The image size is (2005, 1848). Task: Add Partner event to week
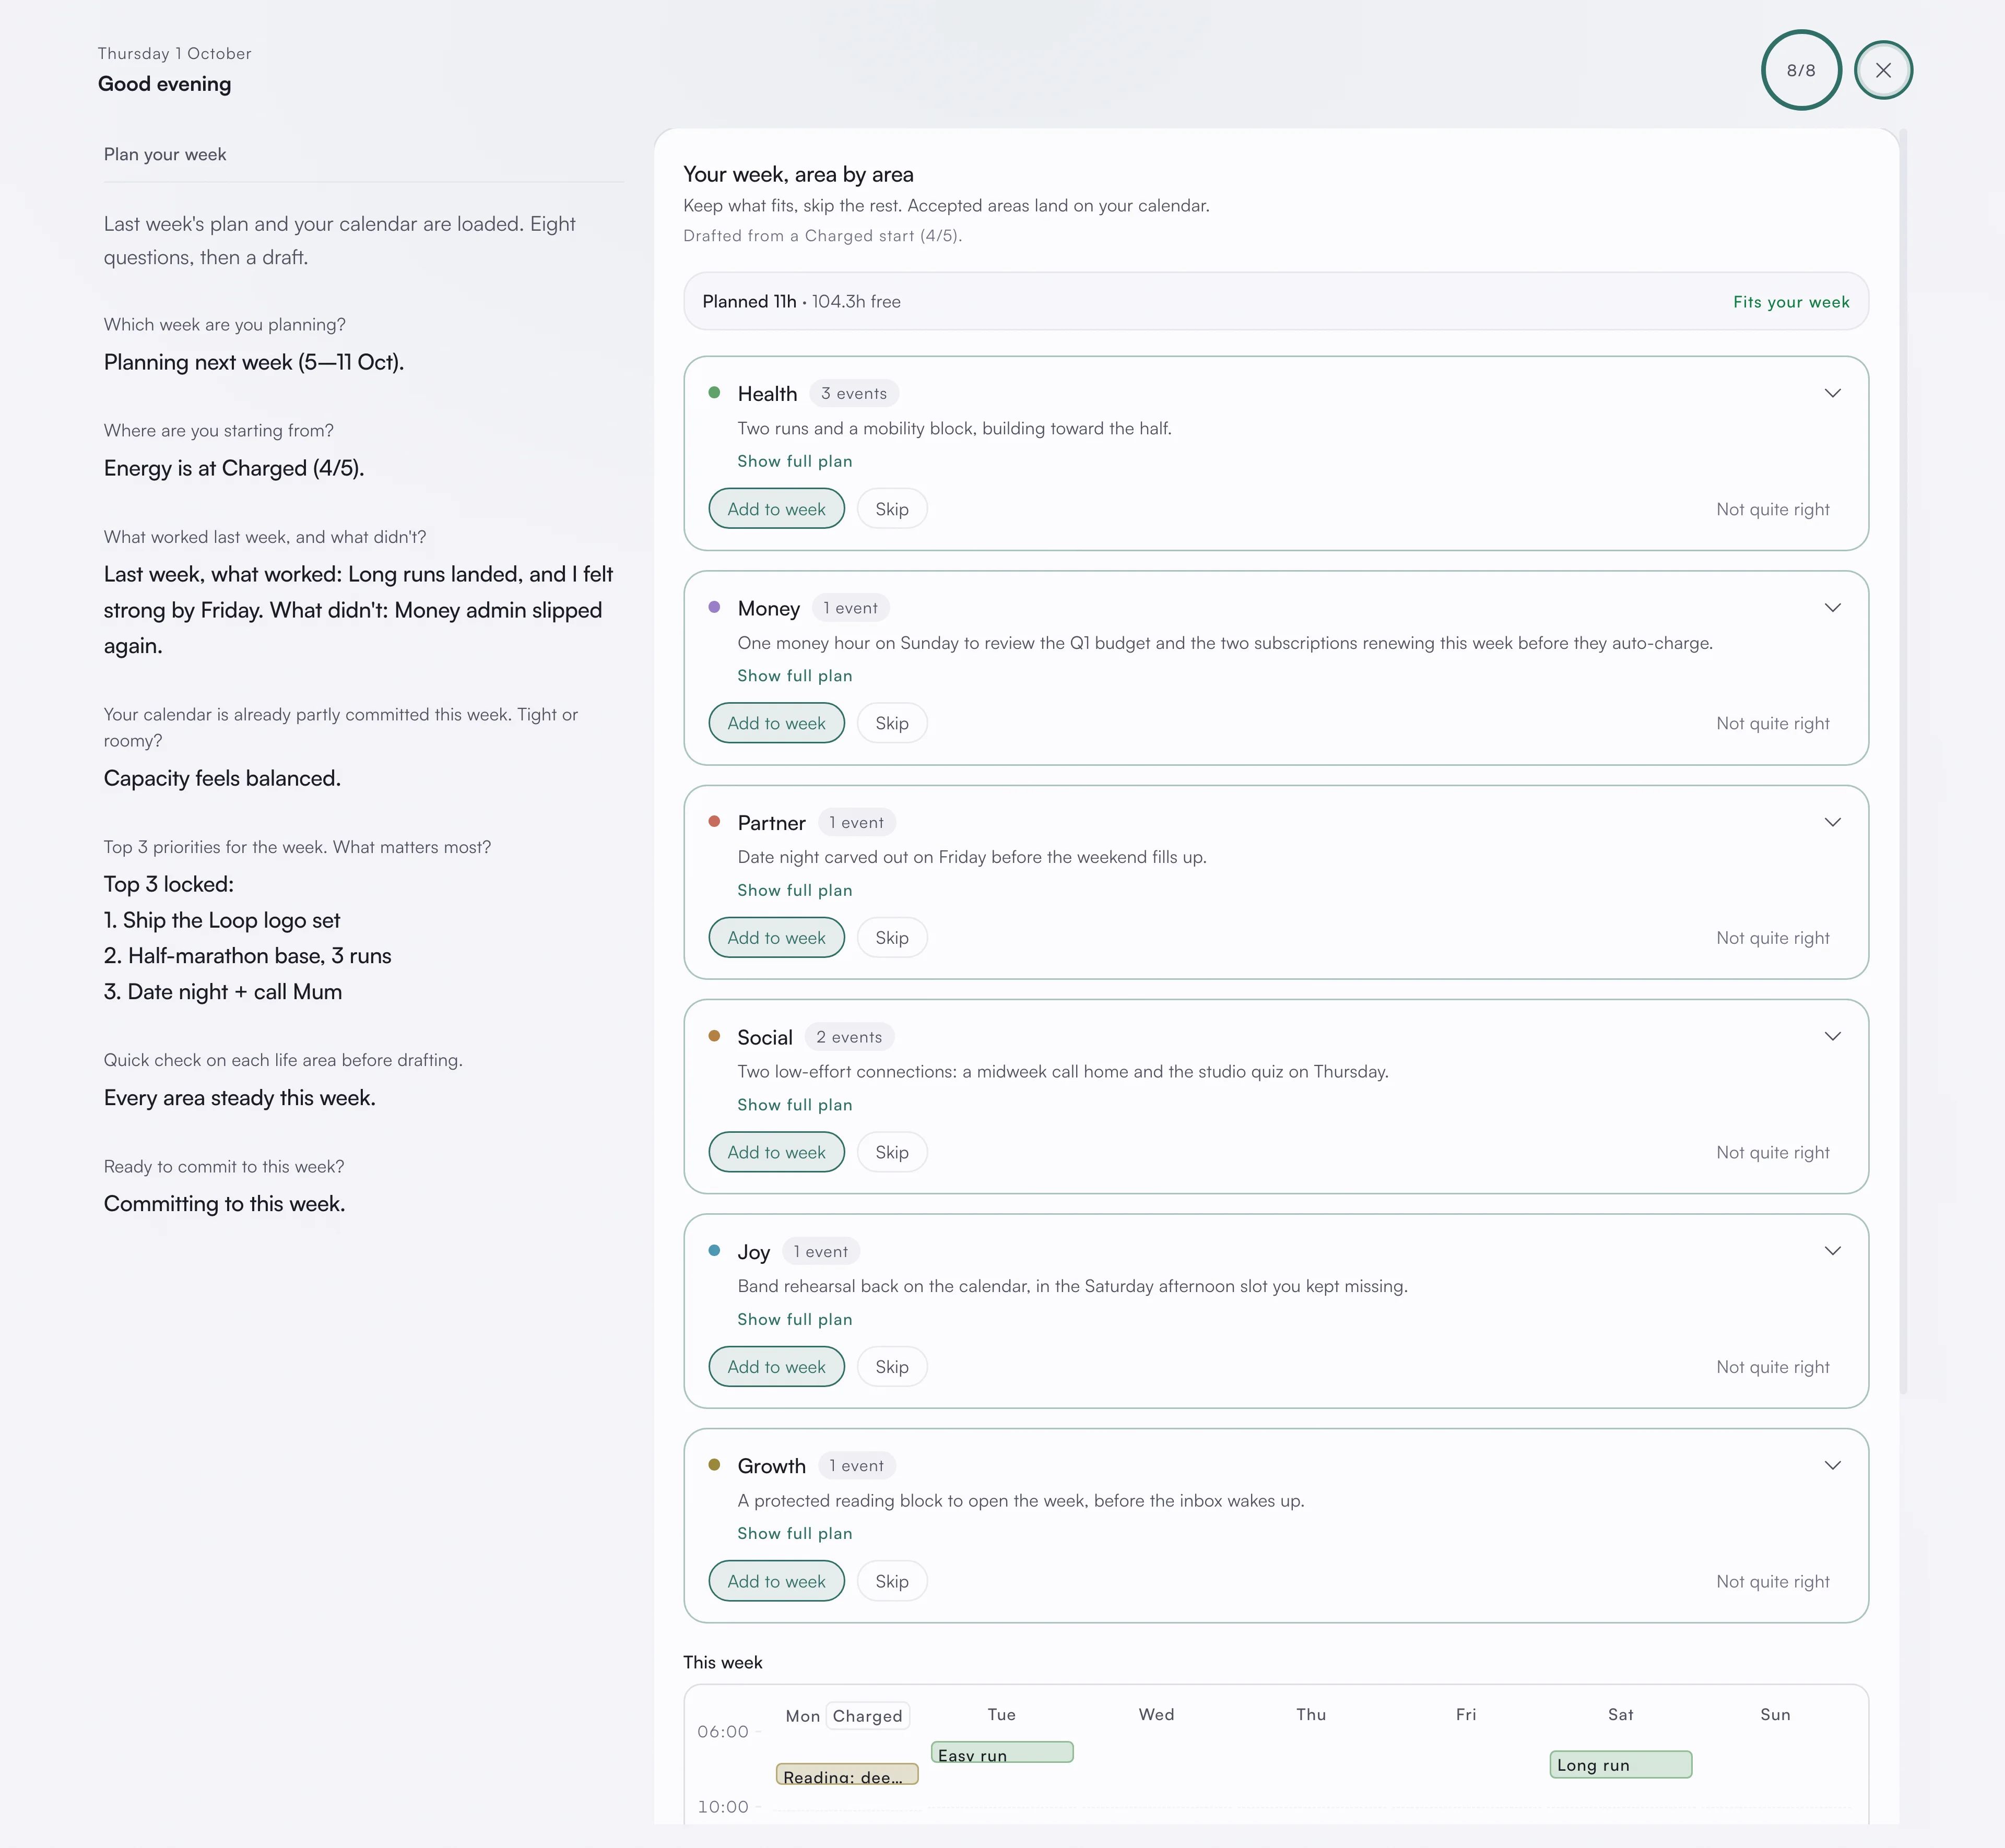pos(776,938)
